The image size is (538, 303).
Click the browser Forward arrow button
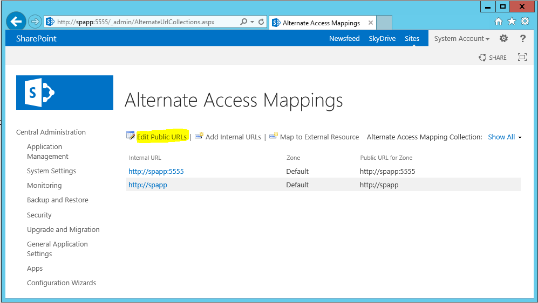(35, 22)
